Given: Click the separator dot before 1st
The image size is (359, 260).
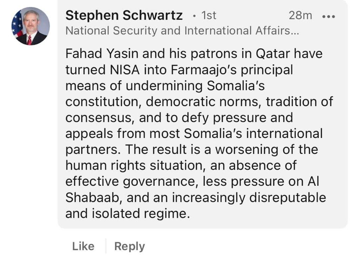Looking at the screenshot, I should point(194,16).
